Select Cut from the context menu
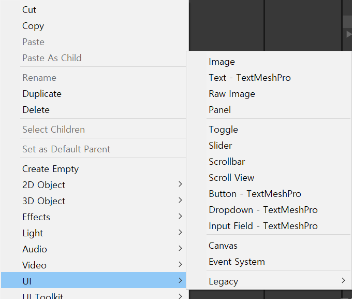The image size is (352, 299). (93, 10)
